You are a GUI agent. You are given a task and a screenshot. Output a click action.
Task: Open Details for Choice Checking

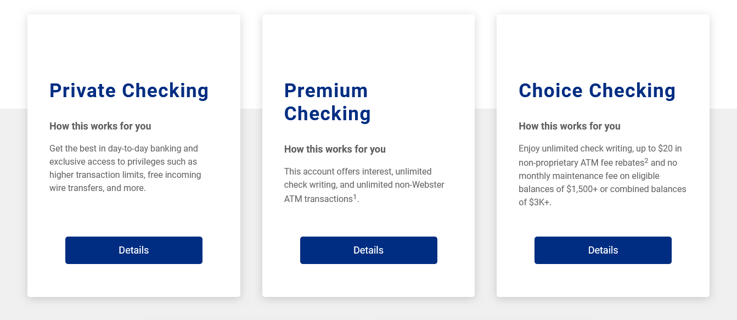[603, 250]
